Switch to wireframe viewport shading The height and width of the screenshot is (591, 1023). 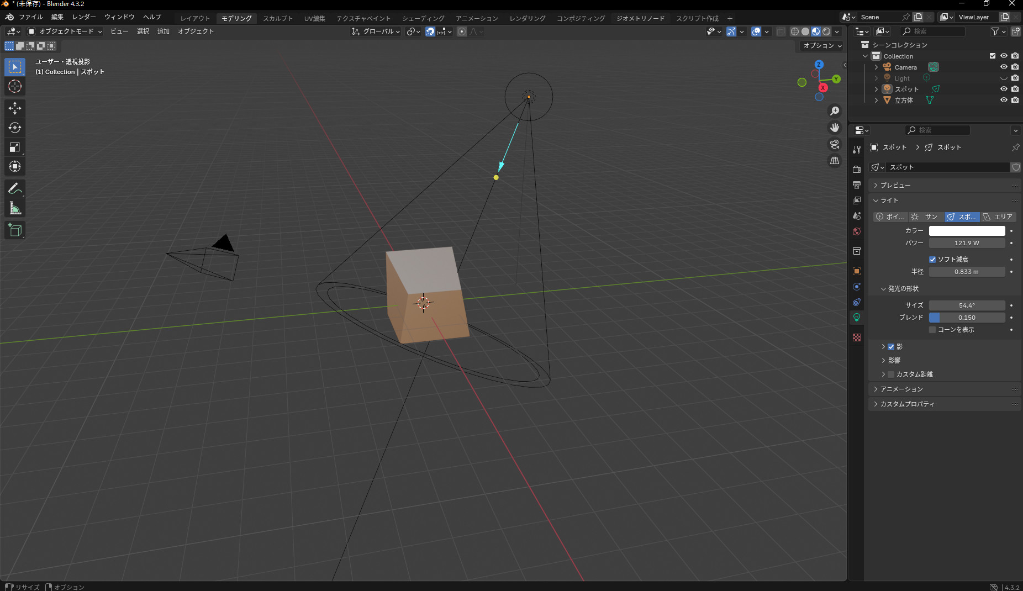coord(795,31)
